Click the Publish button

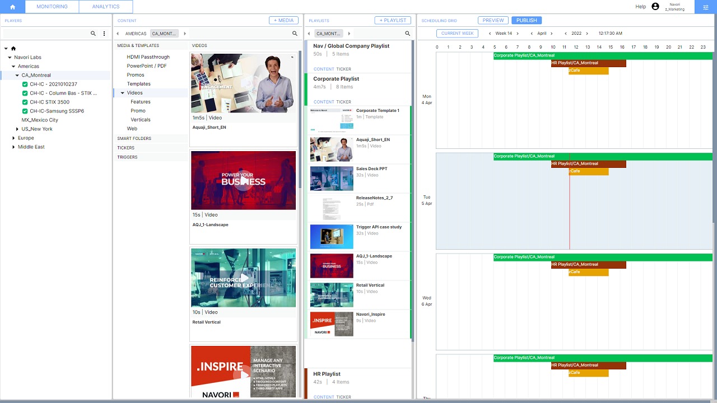pos(526,20)
